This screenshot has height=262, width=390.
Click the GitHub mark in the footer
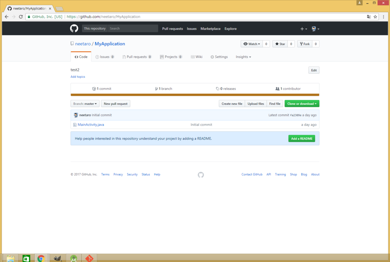pyautogui.click(x=201, y=175)
